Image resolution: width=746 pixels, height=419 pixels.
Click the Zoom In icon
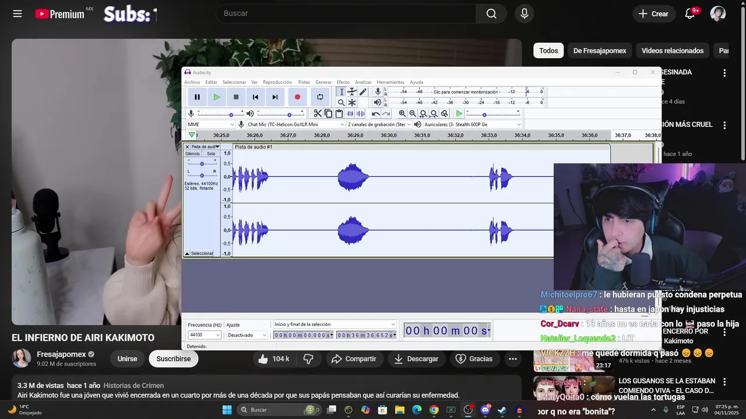[x=402, y=113]
